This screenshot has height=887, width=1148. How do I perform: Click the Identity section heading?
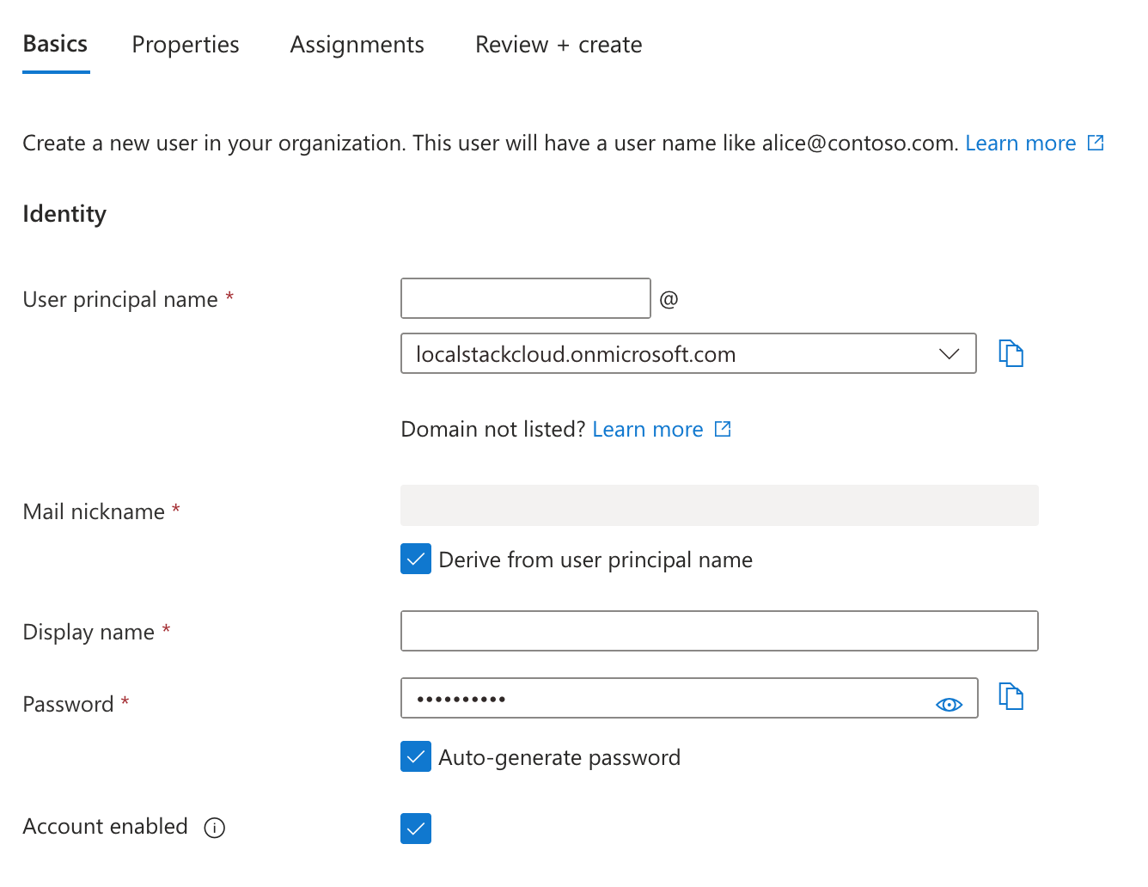(x=64, y=214)
